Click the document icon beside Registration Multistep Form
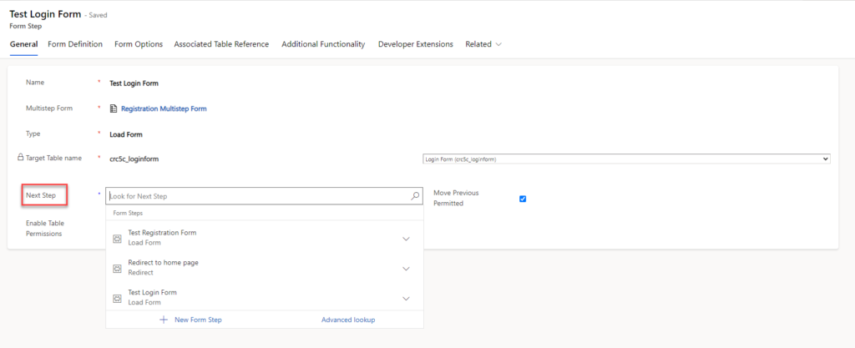This screenshot has width=855, height=348. point(114,108)
